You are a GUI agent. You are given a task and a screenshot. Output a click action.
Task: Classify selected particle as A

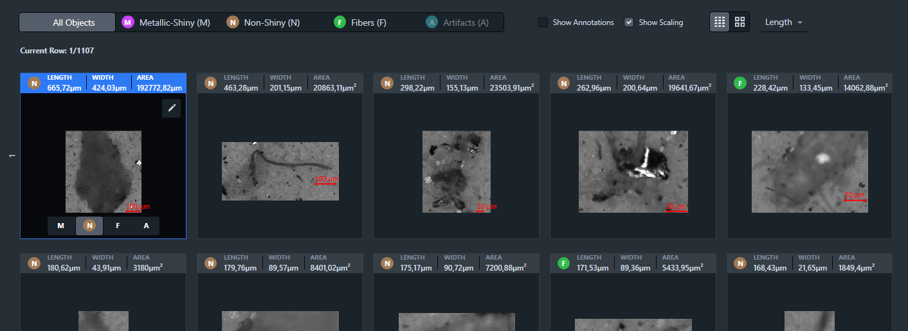[x=146, y=226]
